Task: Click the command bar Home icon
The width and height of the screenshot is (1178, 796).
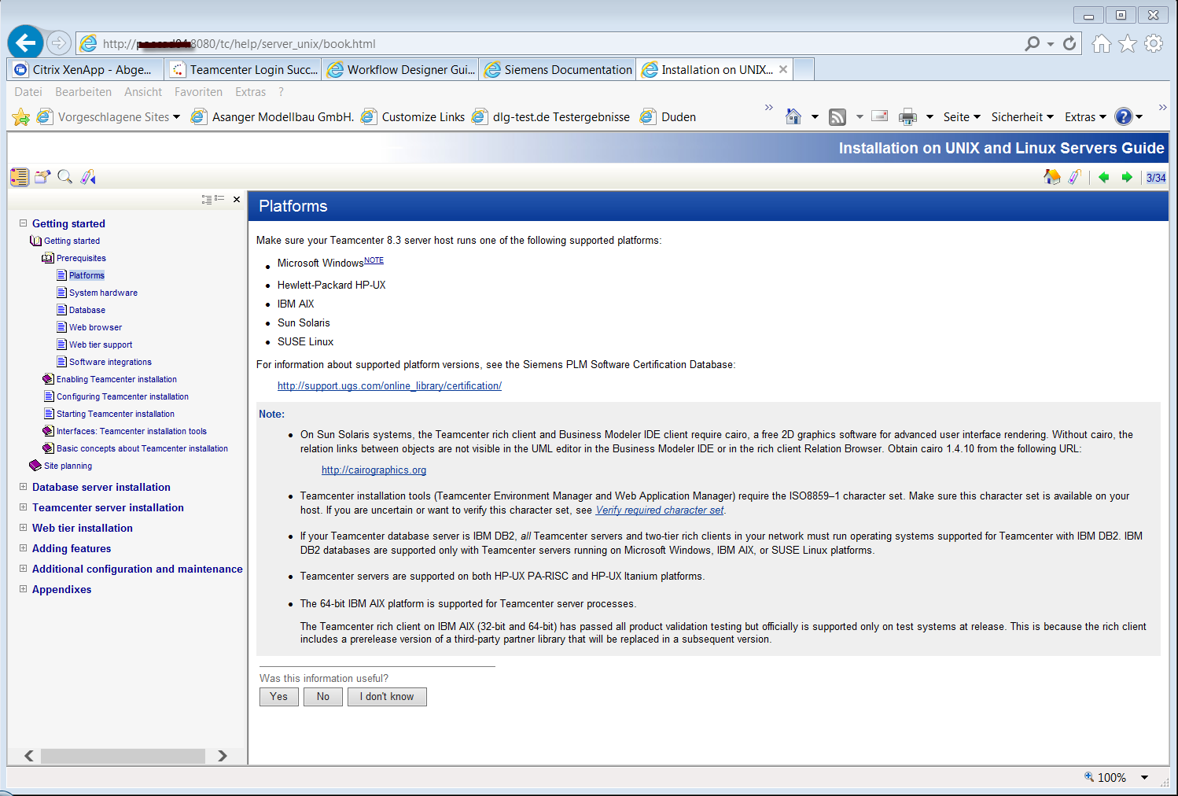Action: click(x=793, y=117)
